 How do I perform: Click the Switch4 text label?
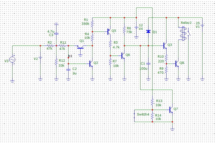pos(143,114)
